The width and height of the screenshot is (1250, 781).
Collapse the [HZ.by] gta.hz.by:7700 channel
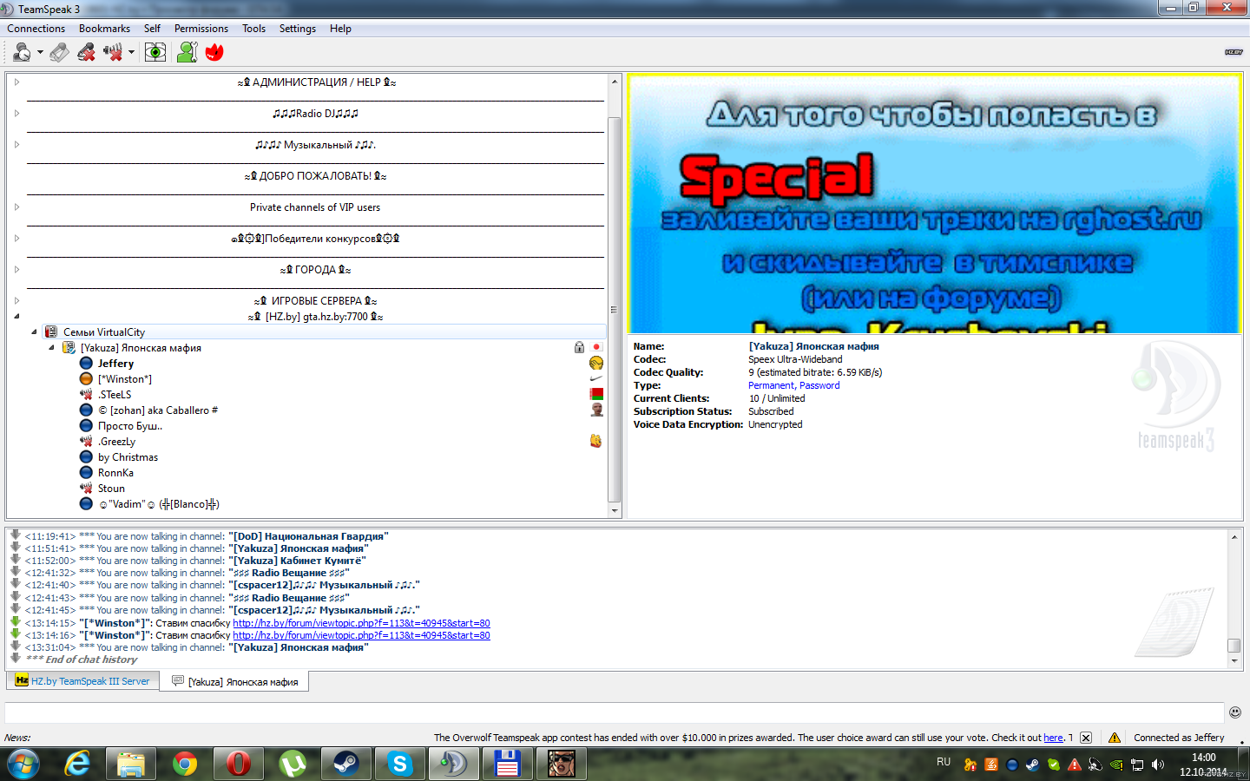[16, 317]
